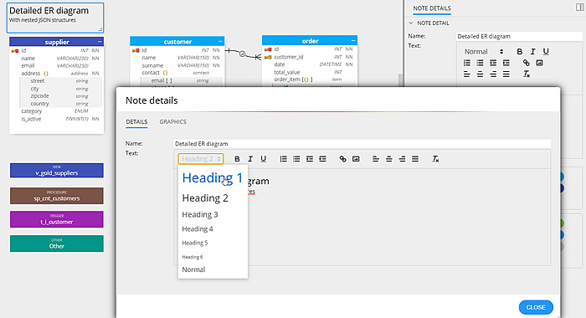
Task: Toggle side panel layout icon
Action: pyautogui.click(x=579, y=7)
